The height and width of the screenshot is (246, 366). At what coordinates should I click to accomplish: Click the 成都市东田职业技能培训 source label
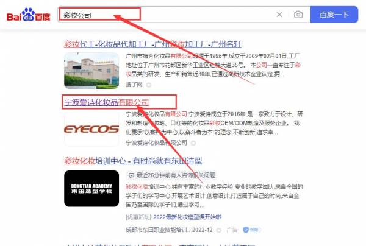click(x=158, y=230)
